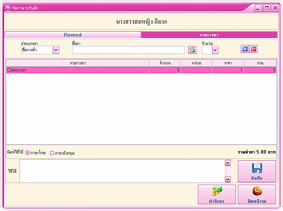The image size is (283, 211).
Task: Click patient name นางสาวสมหญิง ดีมาก
Action: (141, 22)
